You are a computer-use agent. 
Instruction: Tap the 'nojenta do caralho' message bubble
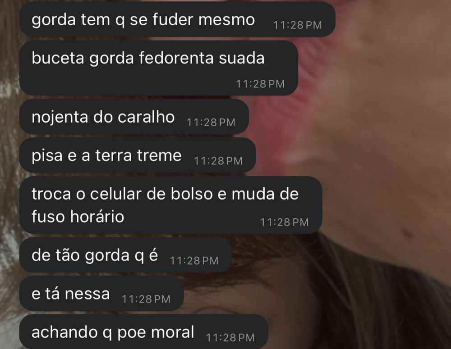pos(134,117)
